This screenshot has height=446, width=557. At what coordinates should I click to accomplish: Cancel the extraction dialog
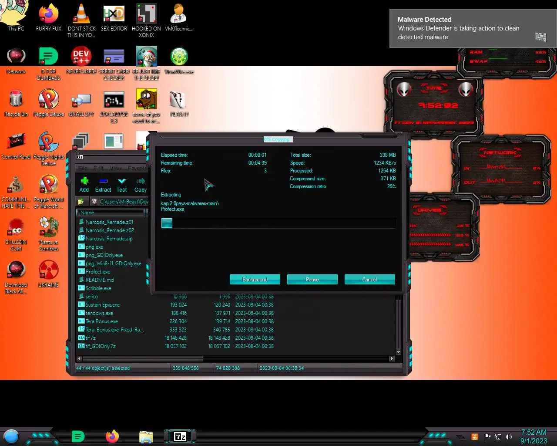[370, 280]
